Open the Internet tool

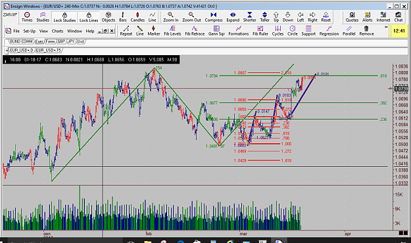click(383, 17)
